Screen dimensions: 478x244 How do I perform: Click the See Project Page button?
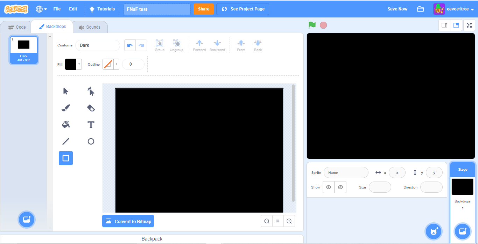[242, 9]
